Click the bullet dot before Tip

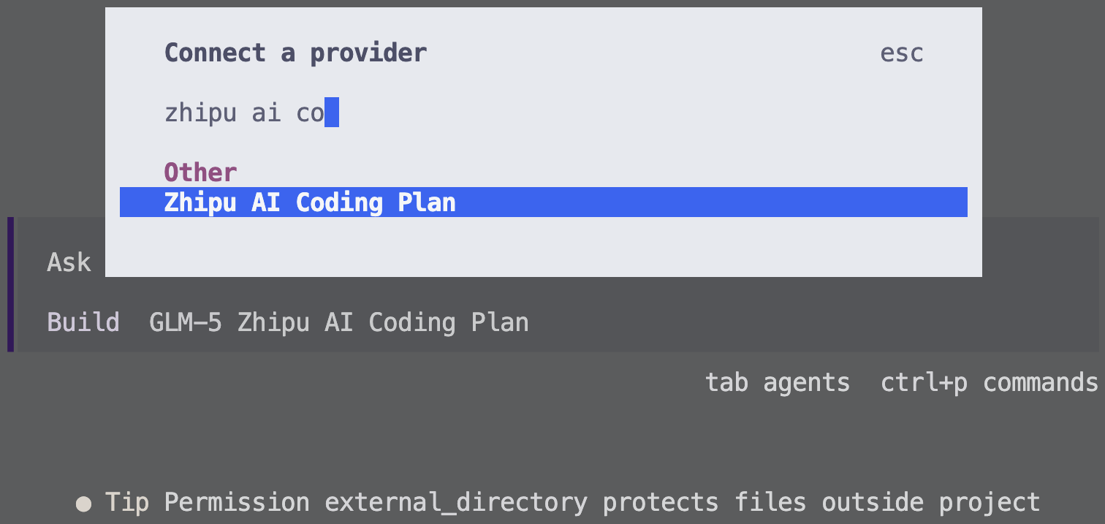pos(83,504)
